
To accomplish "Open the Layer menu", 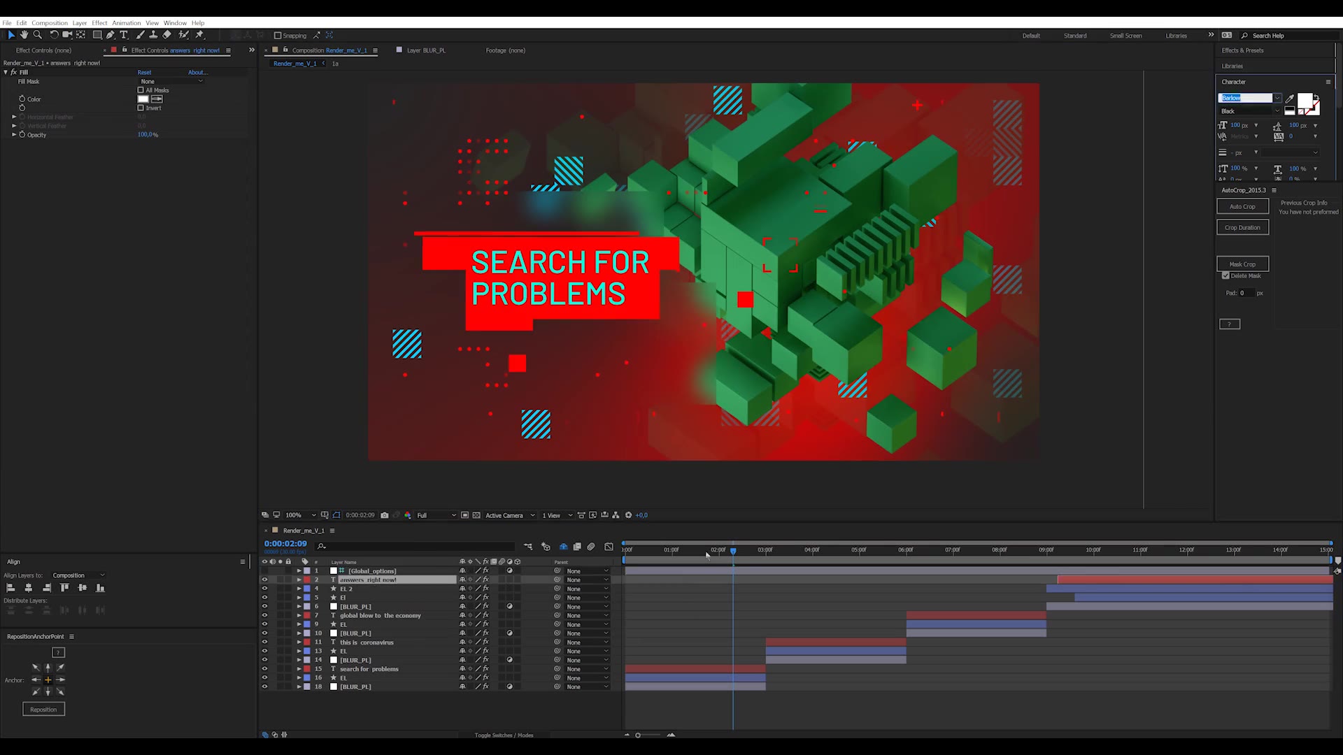I will [80, 23].
